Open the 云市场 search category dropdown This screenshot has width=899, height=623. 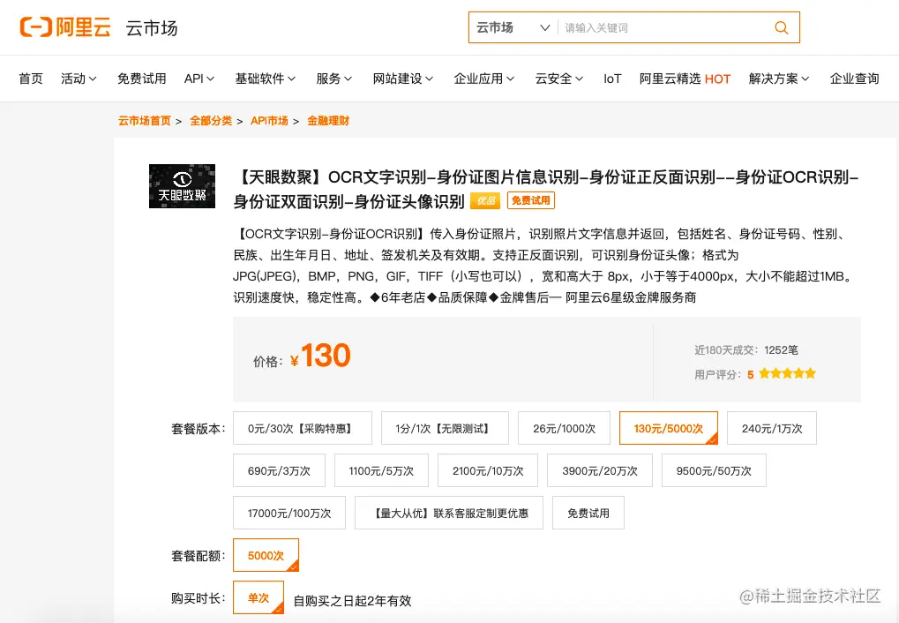click(x=513, y=27)
